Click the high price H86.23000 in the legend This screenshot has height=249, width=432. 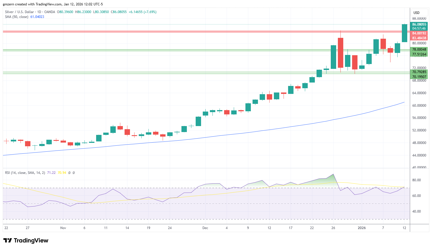point(83,12)
